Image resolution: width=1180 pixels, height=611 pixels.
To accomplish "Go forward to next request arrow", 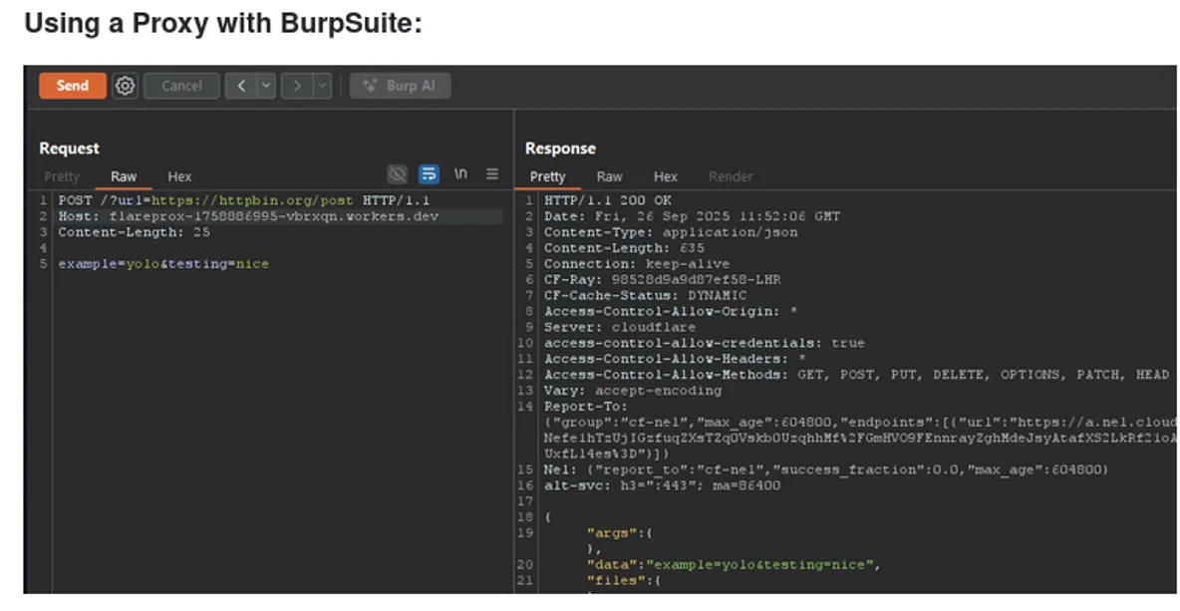I will coord(297,86).
